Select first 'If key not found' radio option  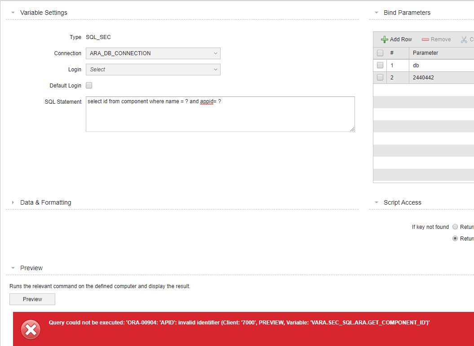(x=455, y=227)
